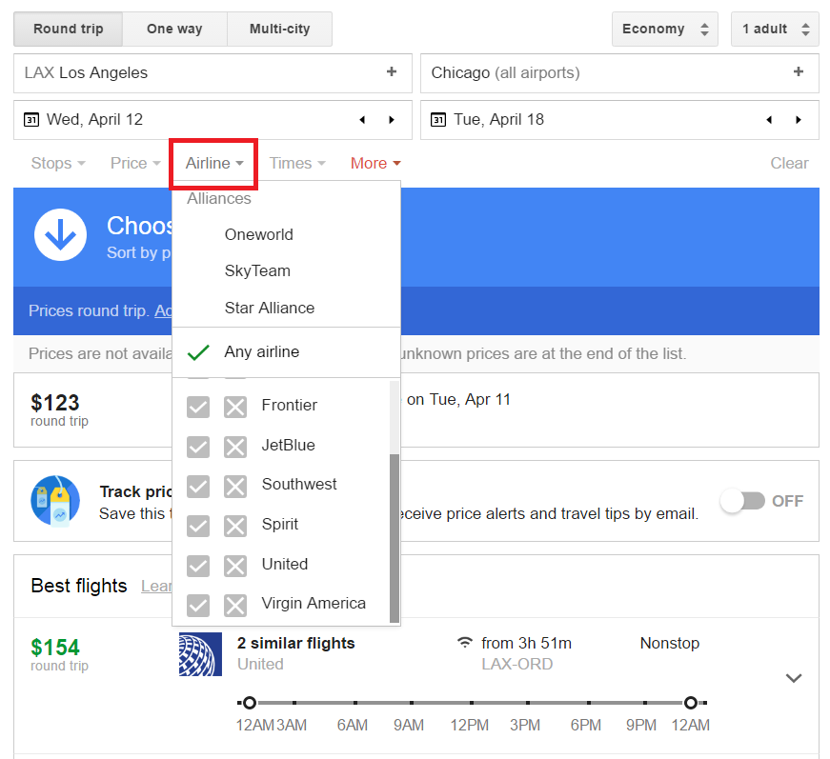Click the price tag tracking icon

coord(55,500)
